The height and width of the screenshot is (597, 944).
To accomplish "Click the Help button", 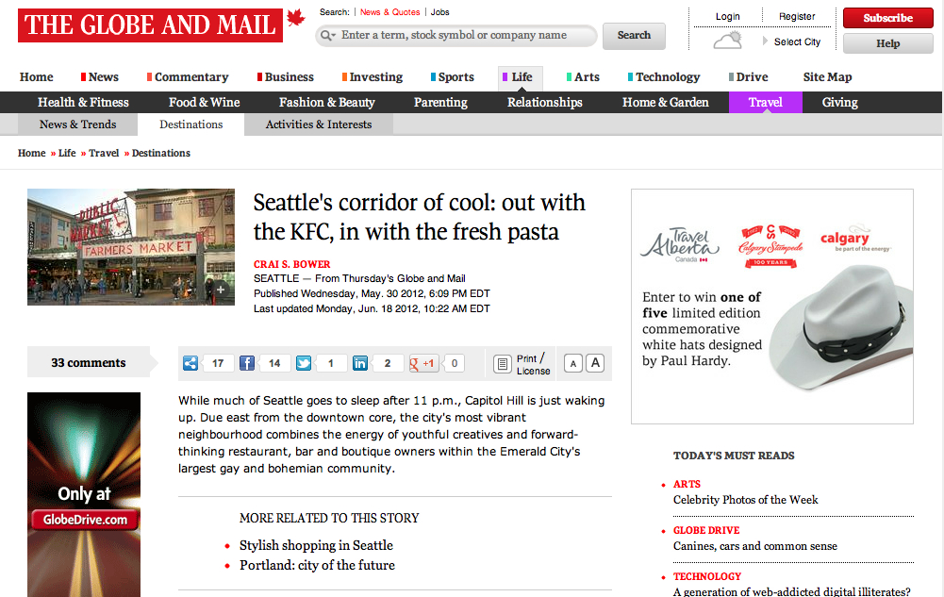I will pos(888,43).
